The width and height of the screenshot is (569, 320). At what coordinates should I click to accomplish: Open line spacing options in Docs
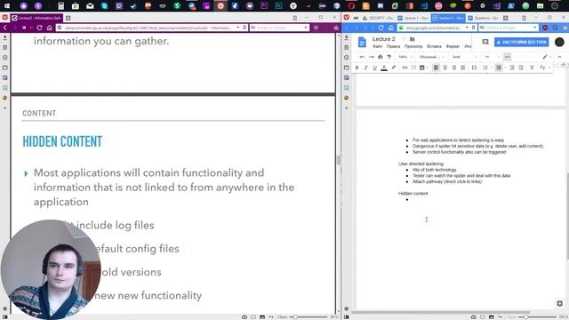pos(474,68)
